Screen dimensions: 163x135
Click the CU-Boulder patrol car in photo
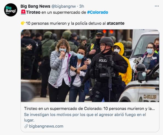click(139, 89)
